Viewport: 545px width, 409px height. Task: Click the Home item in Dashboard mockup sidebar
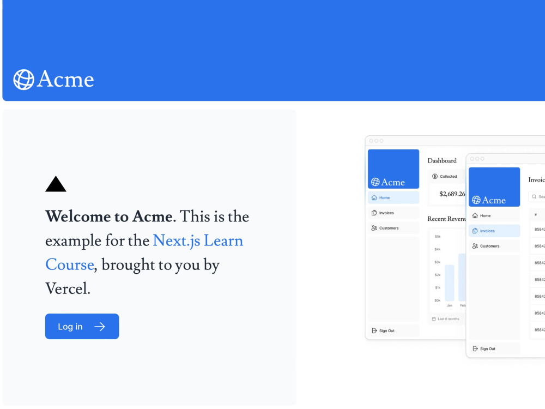pyautogui.click(x=393, y=197)
